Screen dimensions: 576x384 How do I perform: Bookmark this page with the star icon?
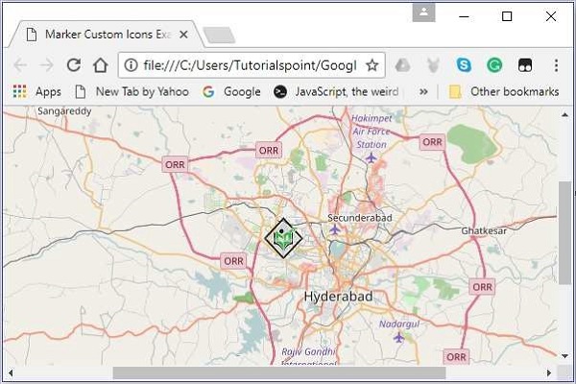(x=372, y=65)
